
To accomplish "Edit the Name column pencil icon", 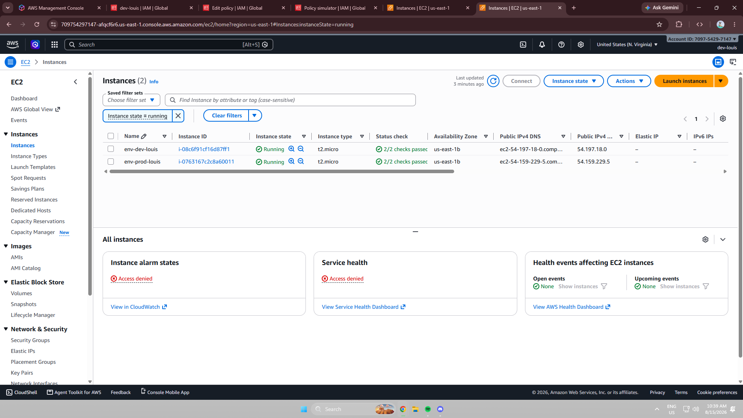I will 144,136.
